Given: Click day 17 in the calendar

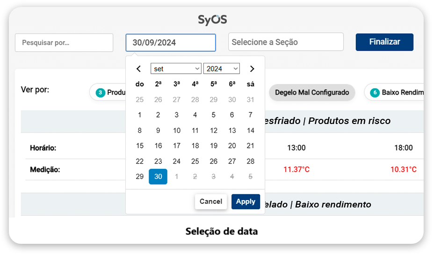Looking at the screenshot, I should pyautogui.click(x=176, y=145).
